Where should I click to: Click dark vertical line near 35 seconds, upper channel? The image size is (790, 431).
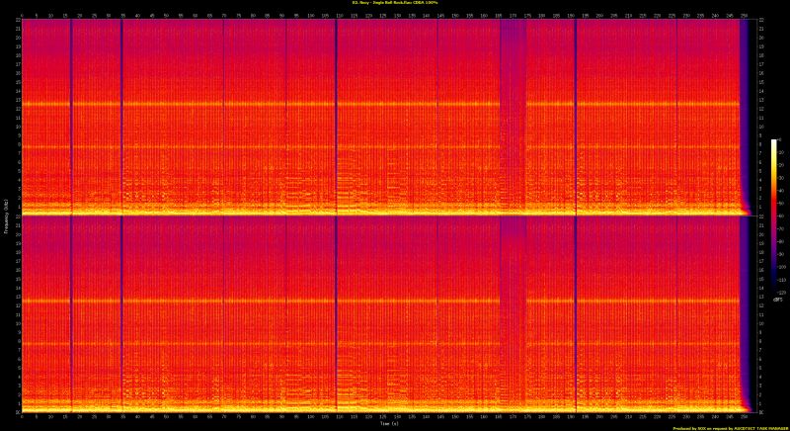pyautogui.click(x=121, y=109)
